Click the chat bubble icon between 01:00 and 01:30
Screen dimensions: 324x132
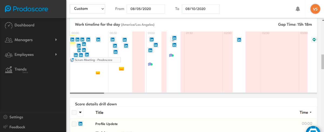(171, 55)
